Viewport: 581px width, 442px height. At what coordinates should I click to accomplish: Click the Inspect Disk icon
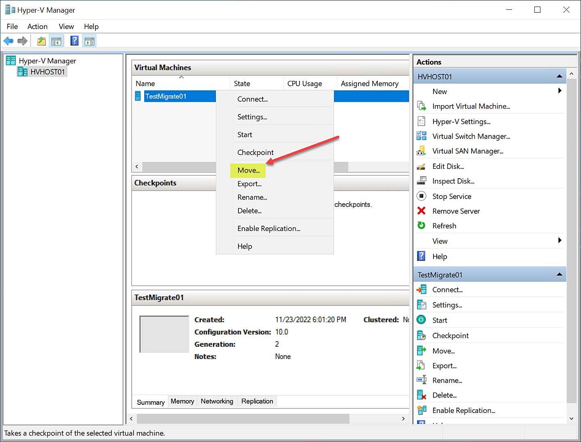(421, 181)
